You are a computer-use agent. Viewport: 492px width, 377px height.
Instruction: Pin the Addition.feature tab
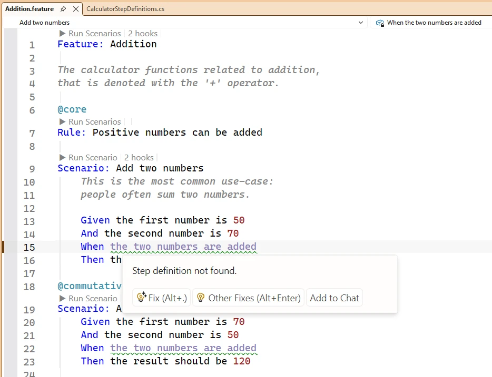click(63, 9)
